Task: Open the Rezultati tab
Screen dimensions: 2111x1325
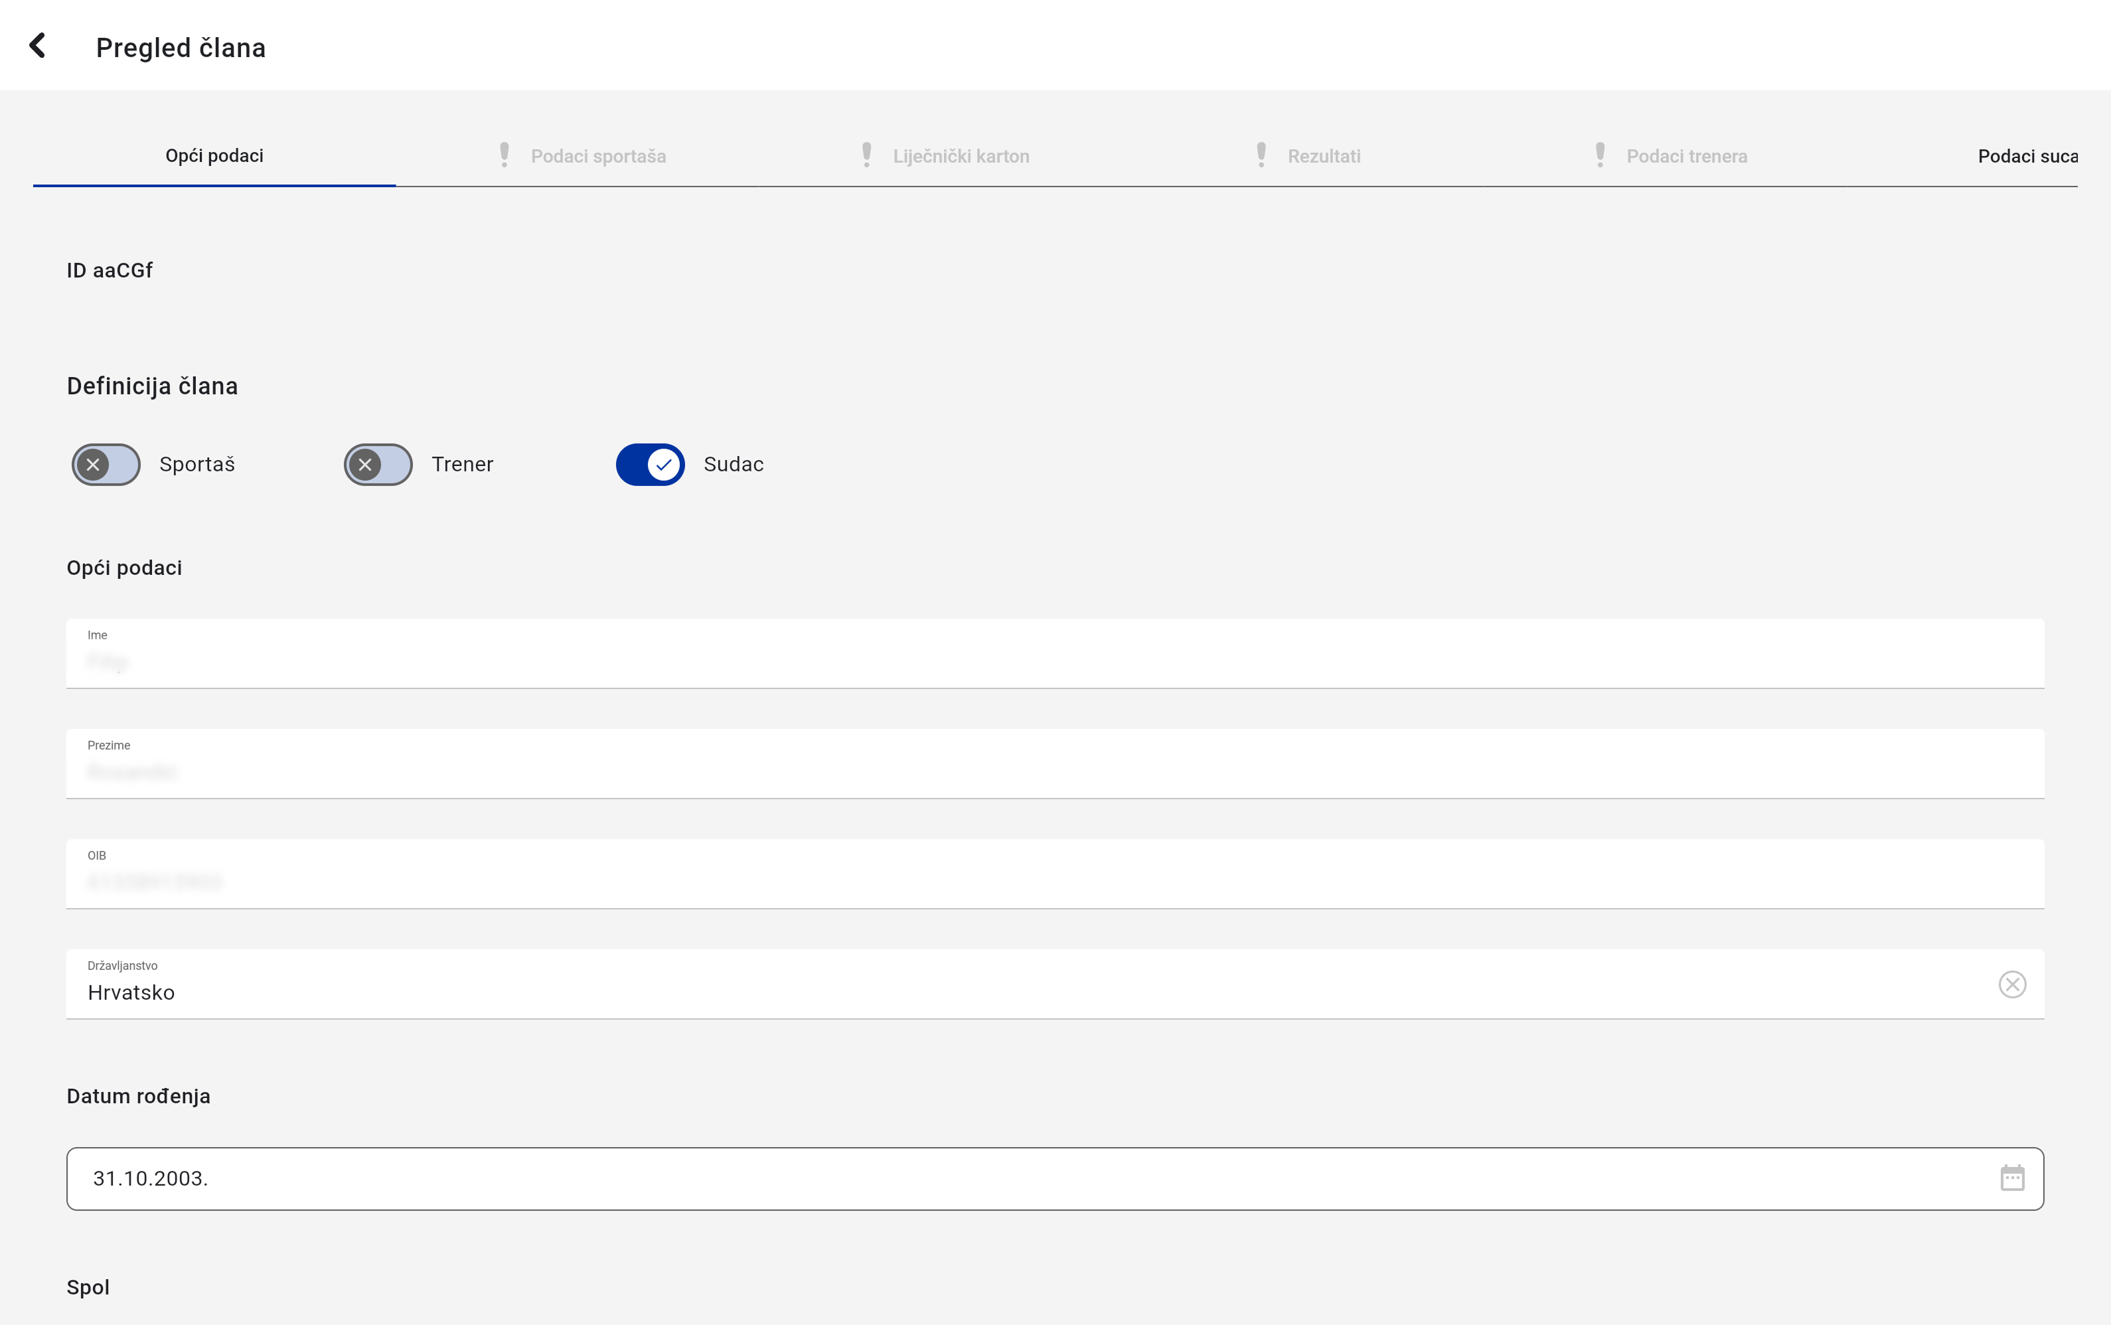Action: (x=1324, y=156)
